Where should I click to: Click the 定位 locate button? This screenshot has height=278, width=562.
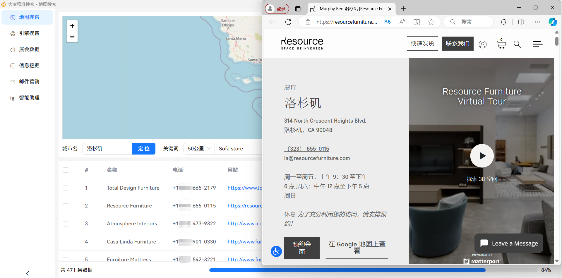[x=144, y=149]
